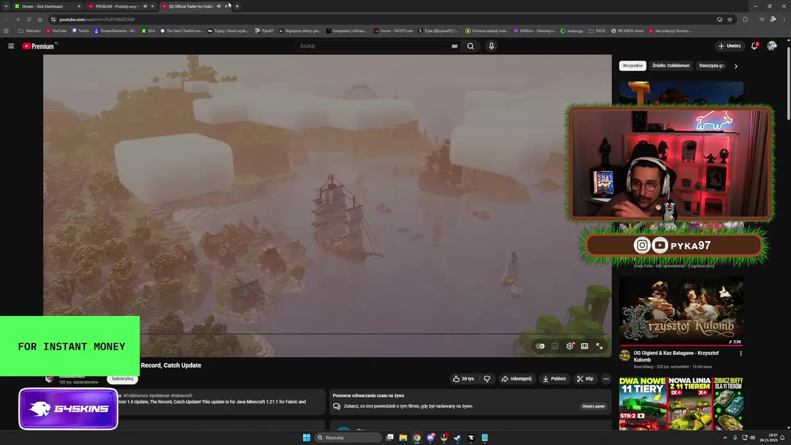Open the G4Skins bookmark
The height and width of the screenshot is (445, 791).
(534, 30)
